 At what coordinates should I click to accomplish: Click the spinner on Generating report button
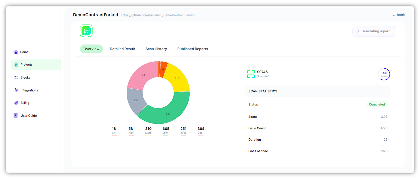(x=357, y=31)
